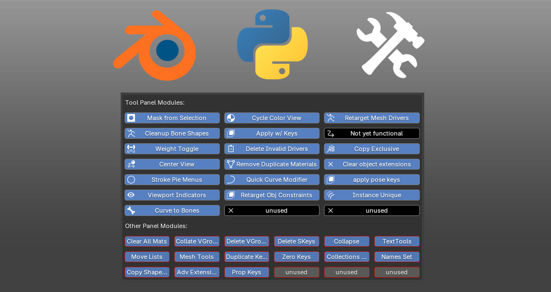Toggle the Duplicate Ke... module
Screen dimensions: 551x292
click(247, 257)
